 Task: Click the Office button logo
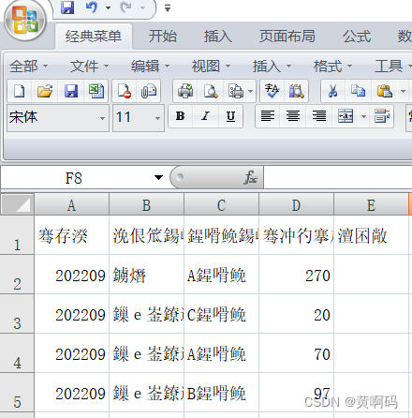coord(25,21)
